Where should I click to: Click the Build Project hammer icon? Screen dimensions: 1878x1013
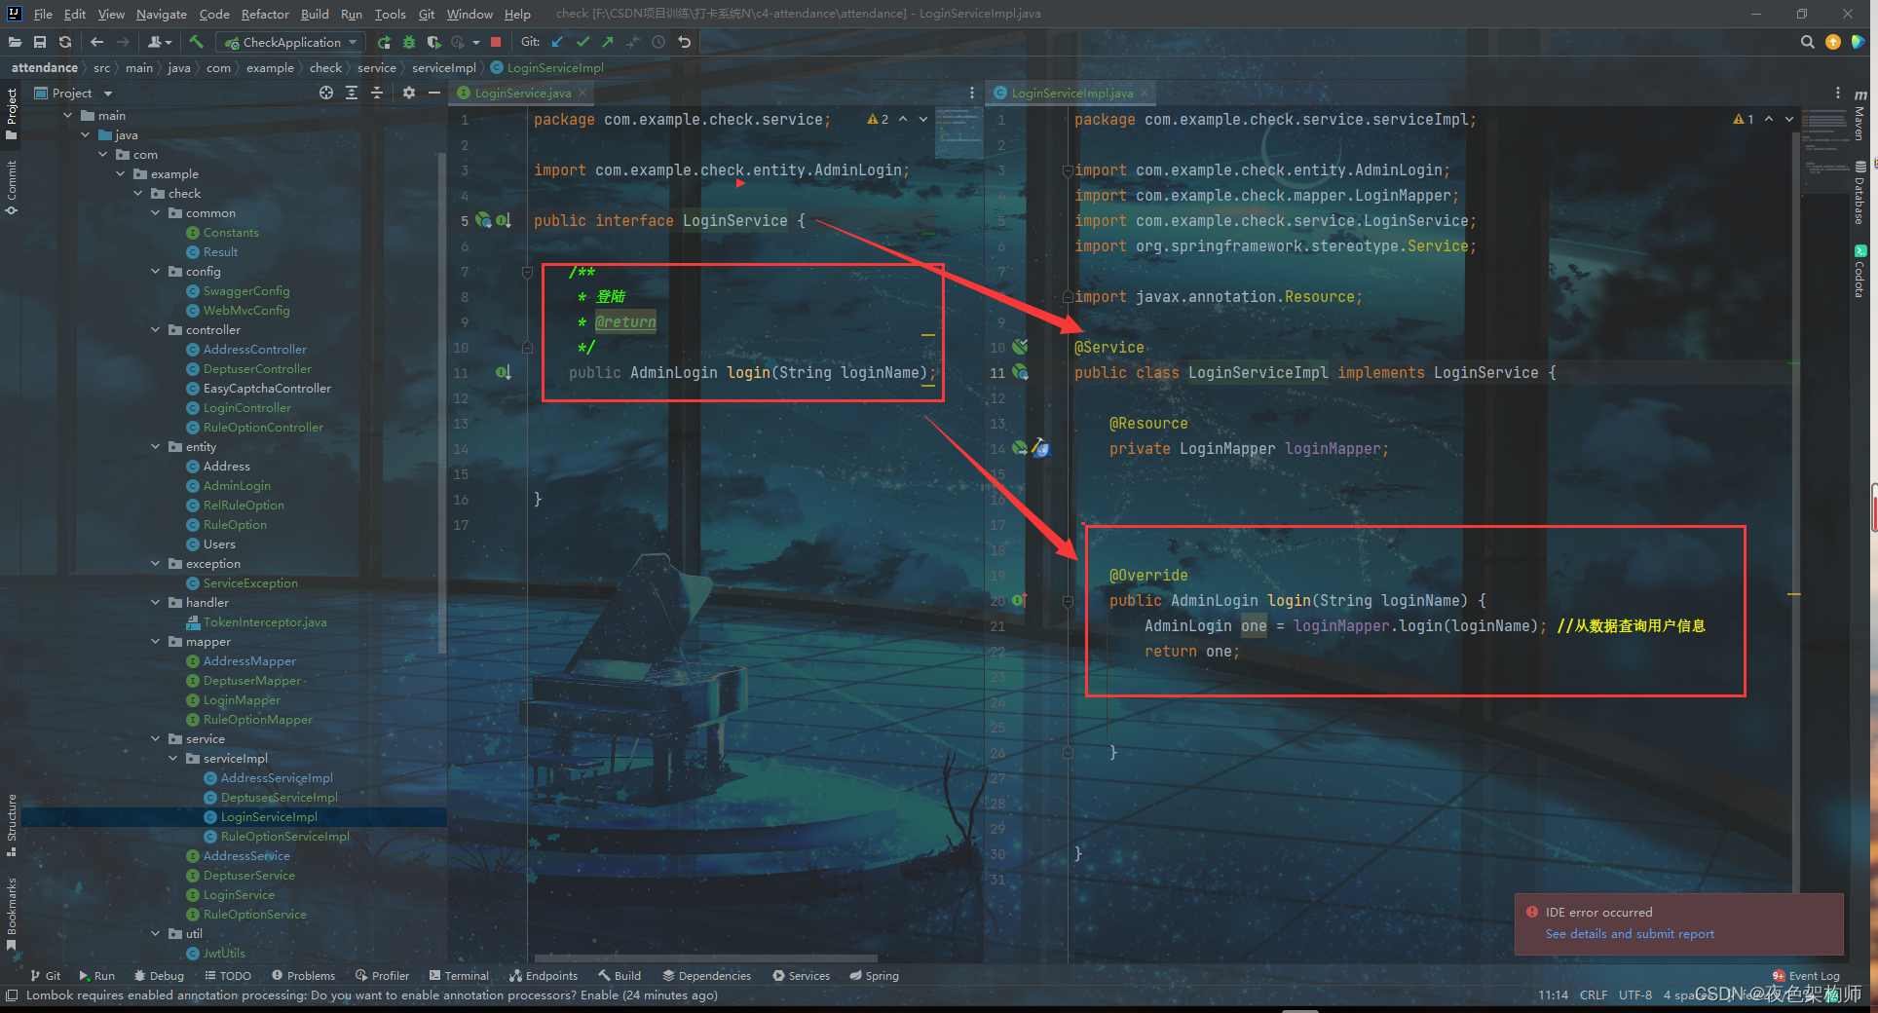pos(196,42)
